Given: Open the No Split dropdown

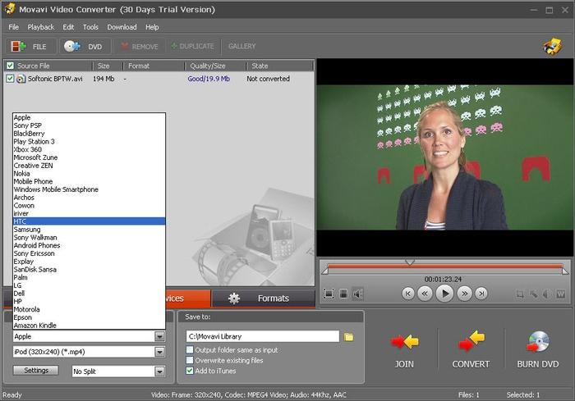Looking at the screenshot, I should pyautogui.click(x=159, y=371).
